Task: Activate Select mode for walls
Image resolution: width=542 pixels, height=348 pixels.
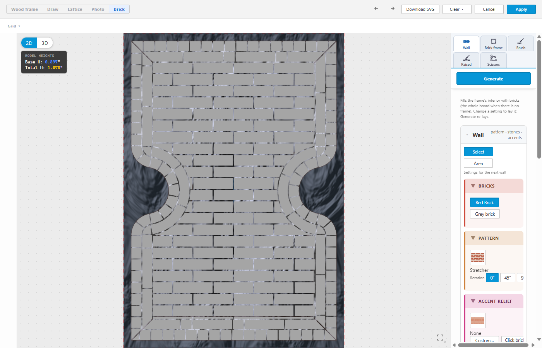Action: point(479,152)
